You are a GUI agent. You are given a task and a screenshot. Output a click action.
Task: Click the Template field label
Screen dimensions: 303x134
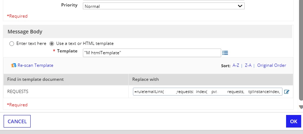pyautogui.click(x=67, y=51)
